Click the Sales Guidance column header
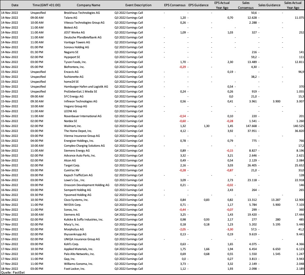Image resolution: width=305 pixels, height=275 pixels. pos(269,5)
